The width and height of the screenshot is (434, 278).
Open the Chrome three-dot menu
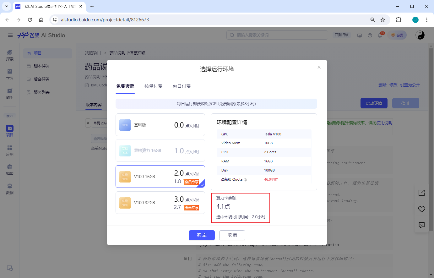click(427, 19)
